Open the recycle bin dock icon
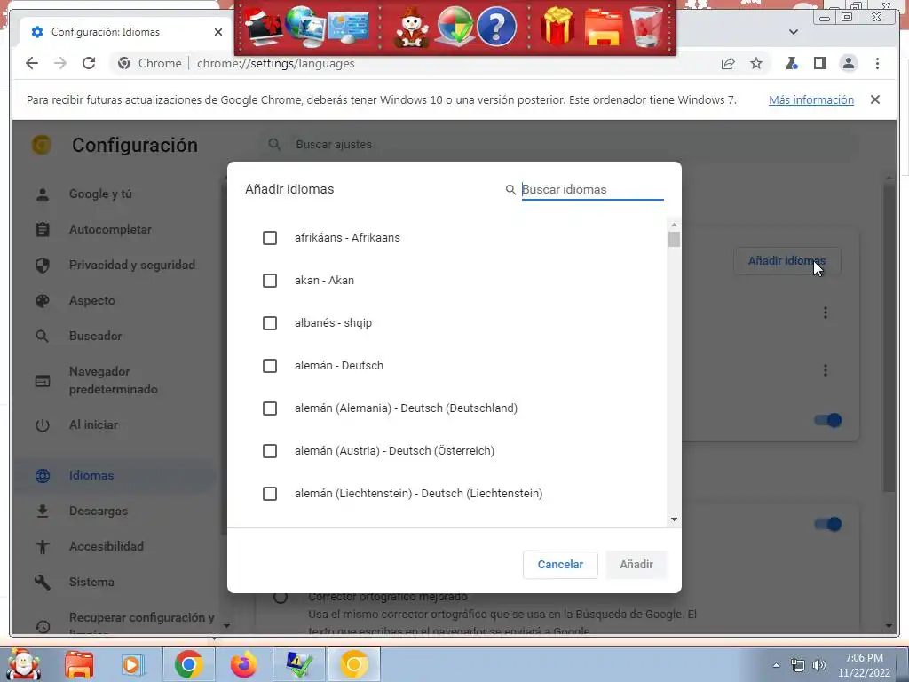Image resolution: width=909 pixels, height=682 pixels. coord(647,27)
